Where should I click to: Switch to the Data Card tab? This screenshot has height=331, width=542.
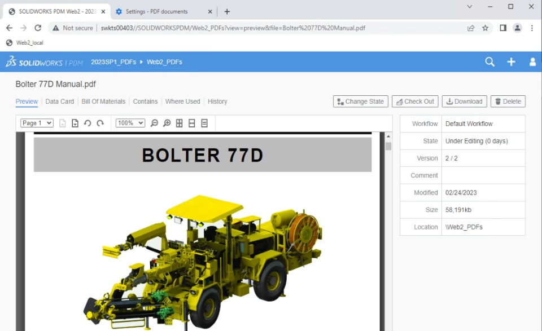tap(59, 101)
